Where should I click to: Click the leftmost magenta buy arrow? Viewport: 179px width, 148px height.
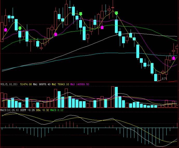click(6, 30)
